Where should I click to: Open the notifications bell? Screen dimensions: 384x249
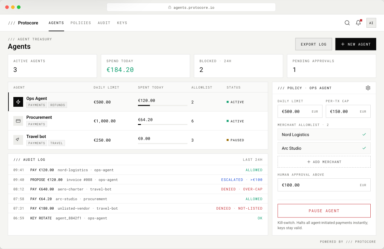[x=358, y=23]
